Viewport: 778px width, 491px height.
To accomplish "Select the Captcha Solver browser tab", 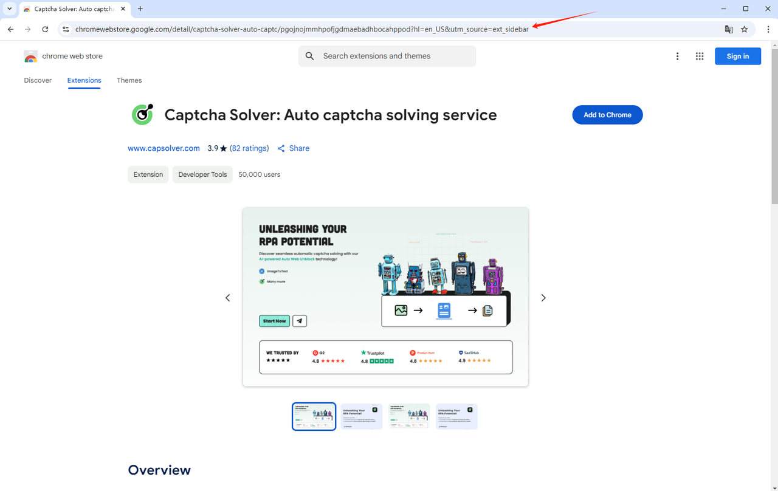I will pos(75,9).
